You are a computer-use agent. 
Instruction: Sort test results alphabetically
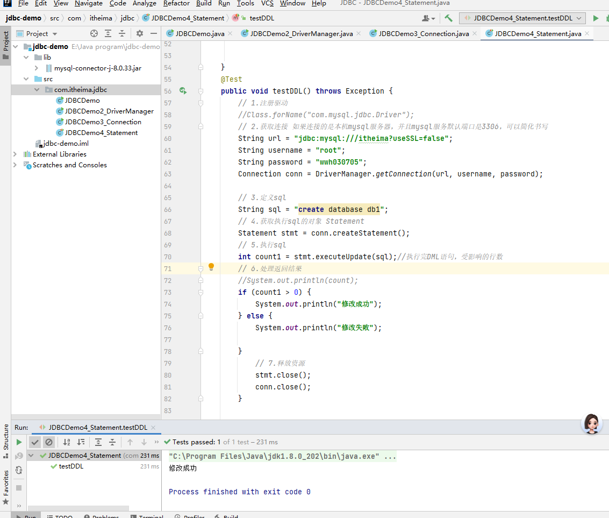pyautogui.click(x=67, y=442)
